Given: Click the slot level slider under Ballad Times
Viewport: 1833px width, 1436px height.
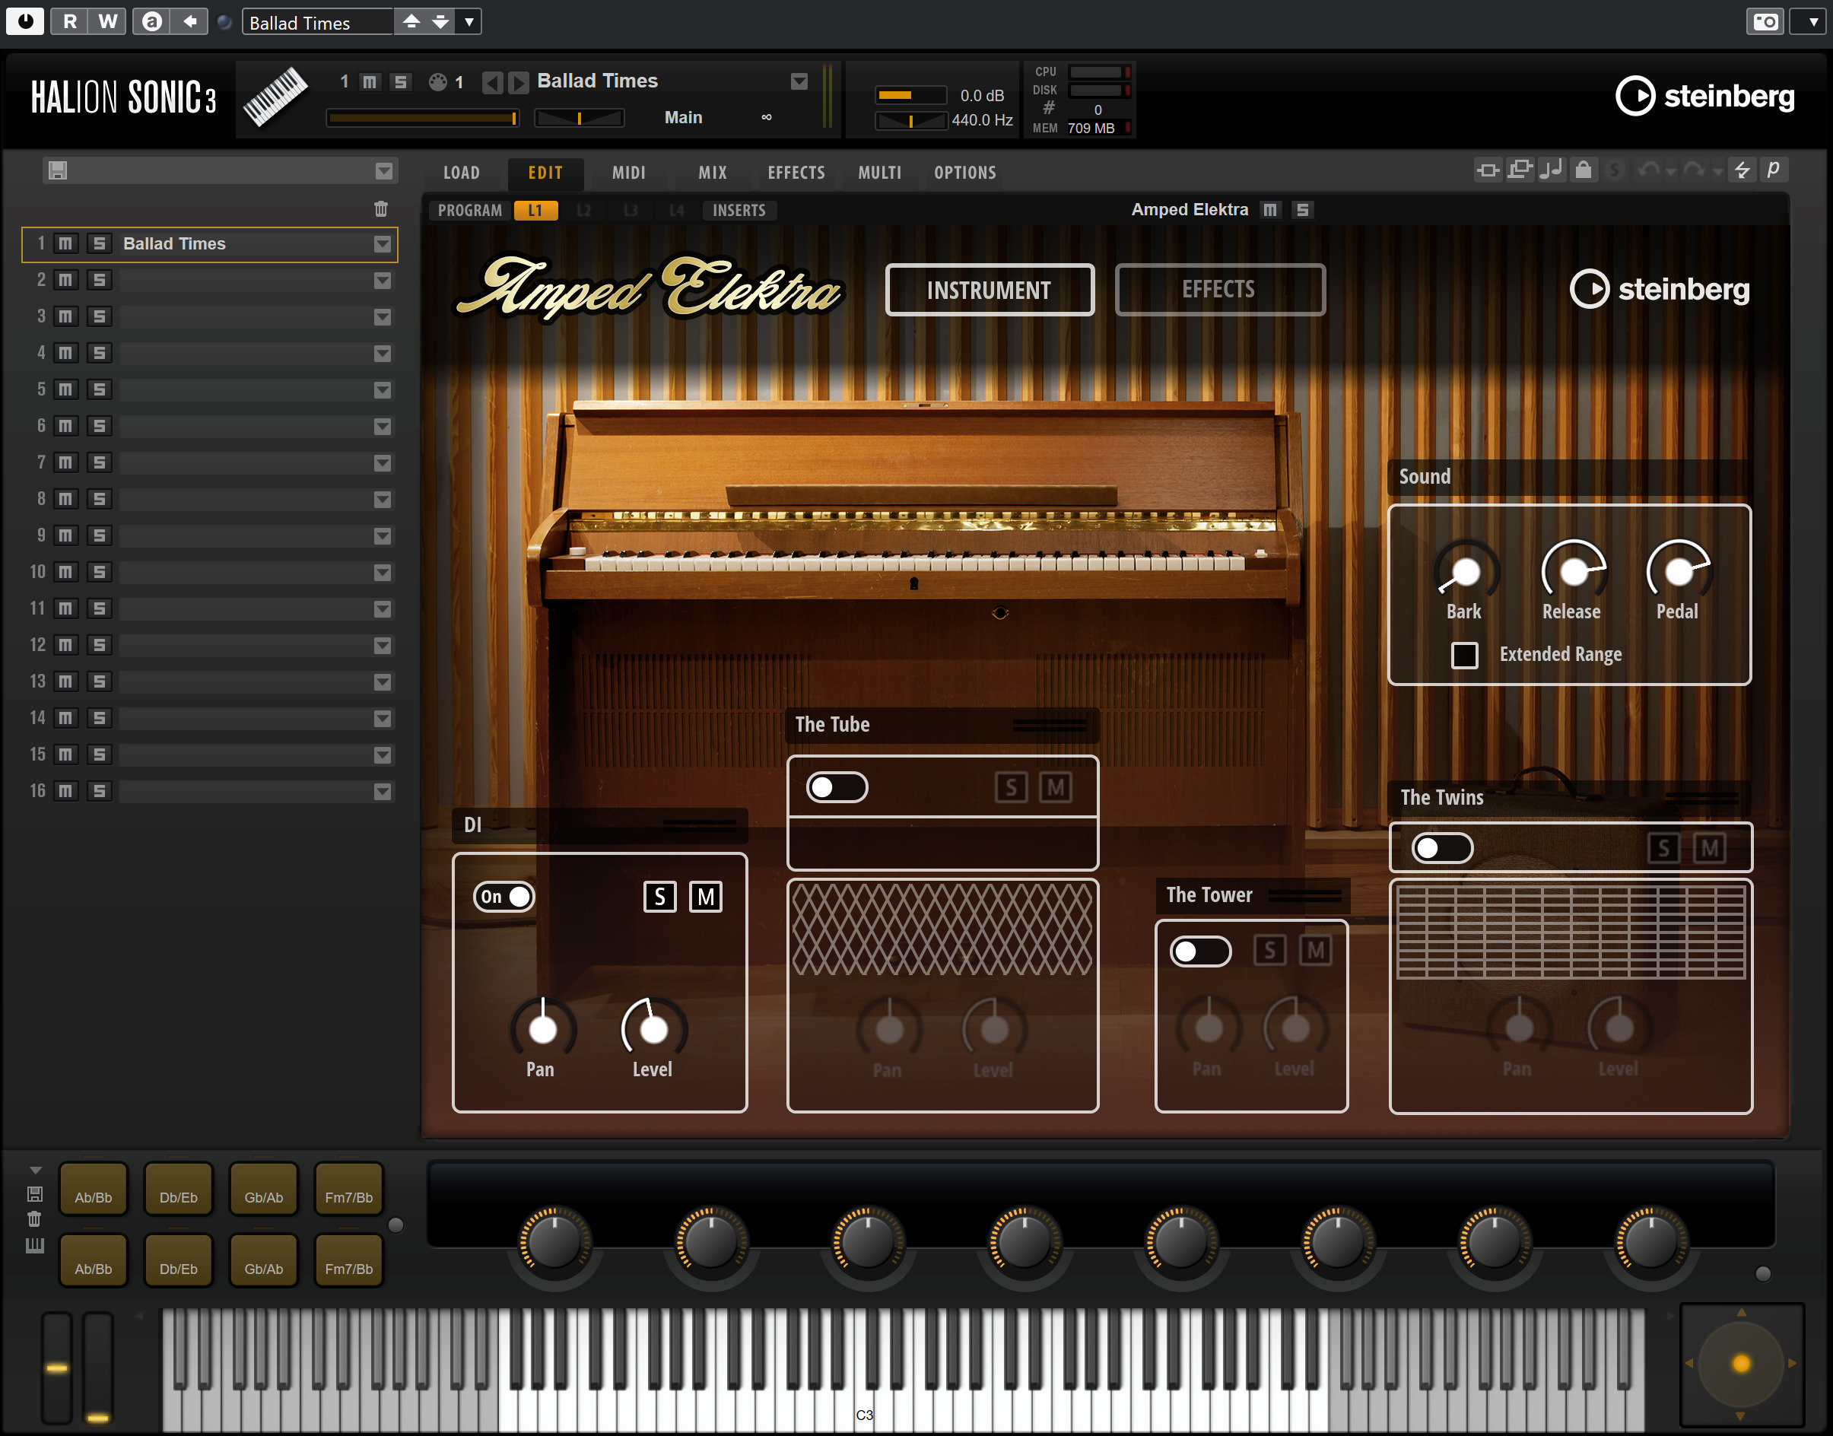Looking at the screenshot, I should click(x=423, y=119).
